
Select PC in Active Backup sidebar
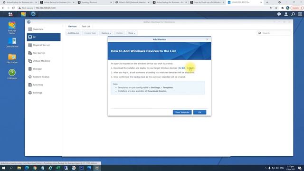click(x=44, y=37)
